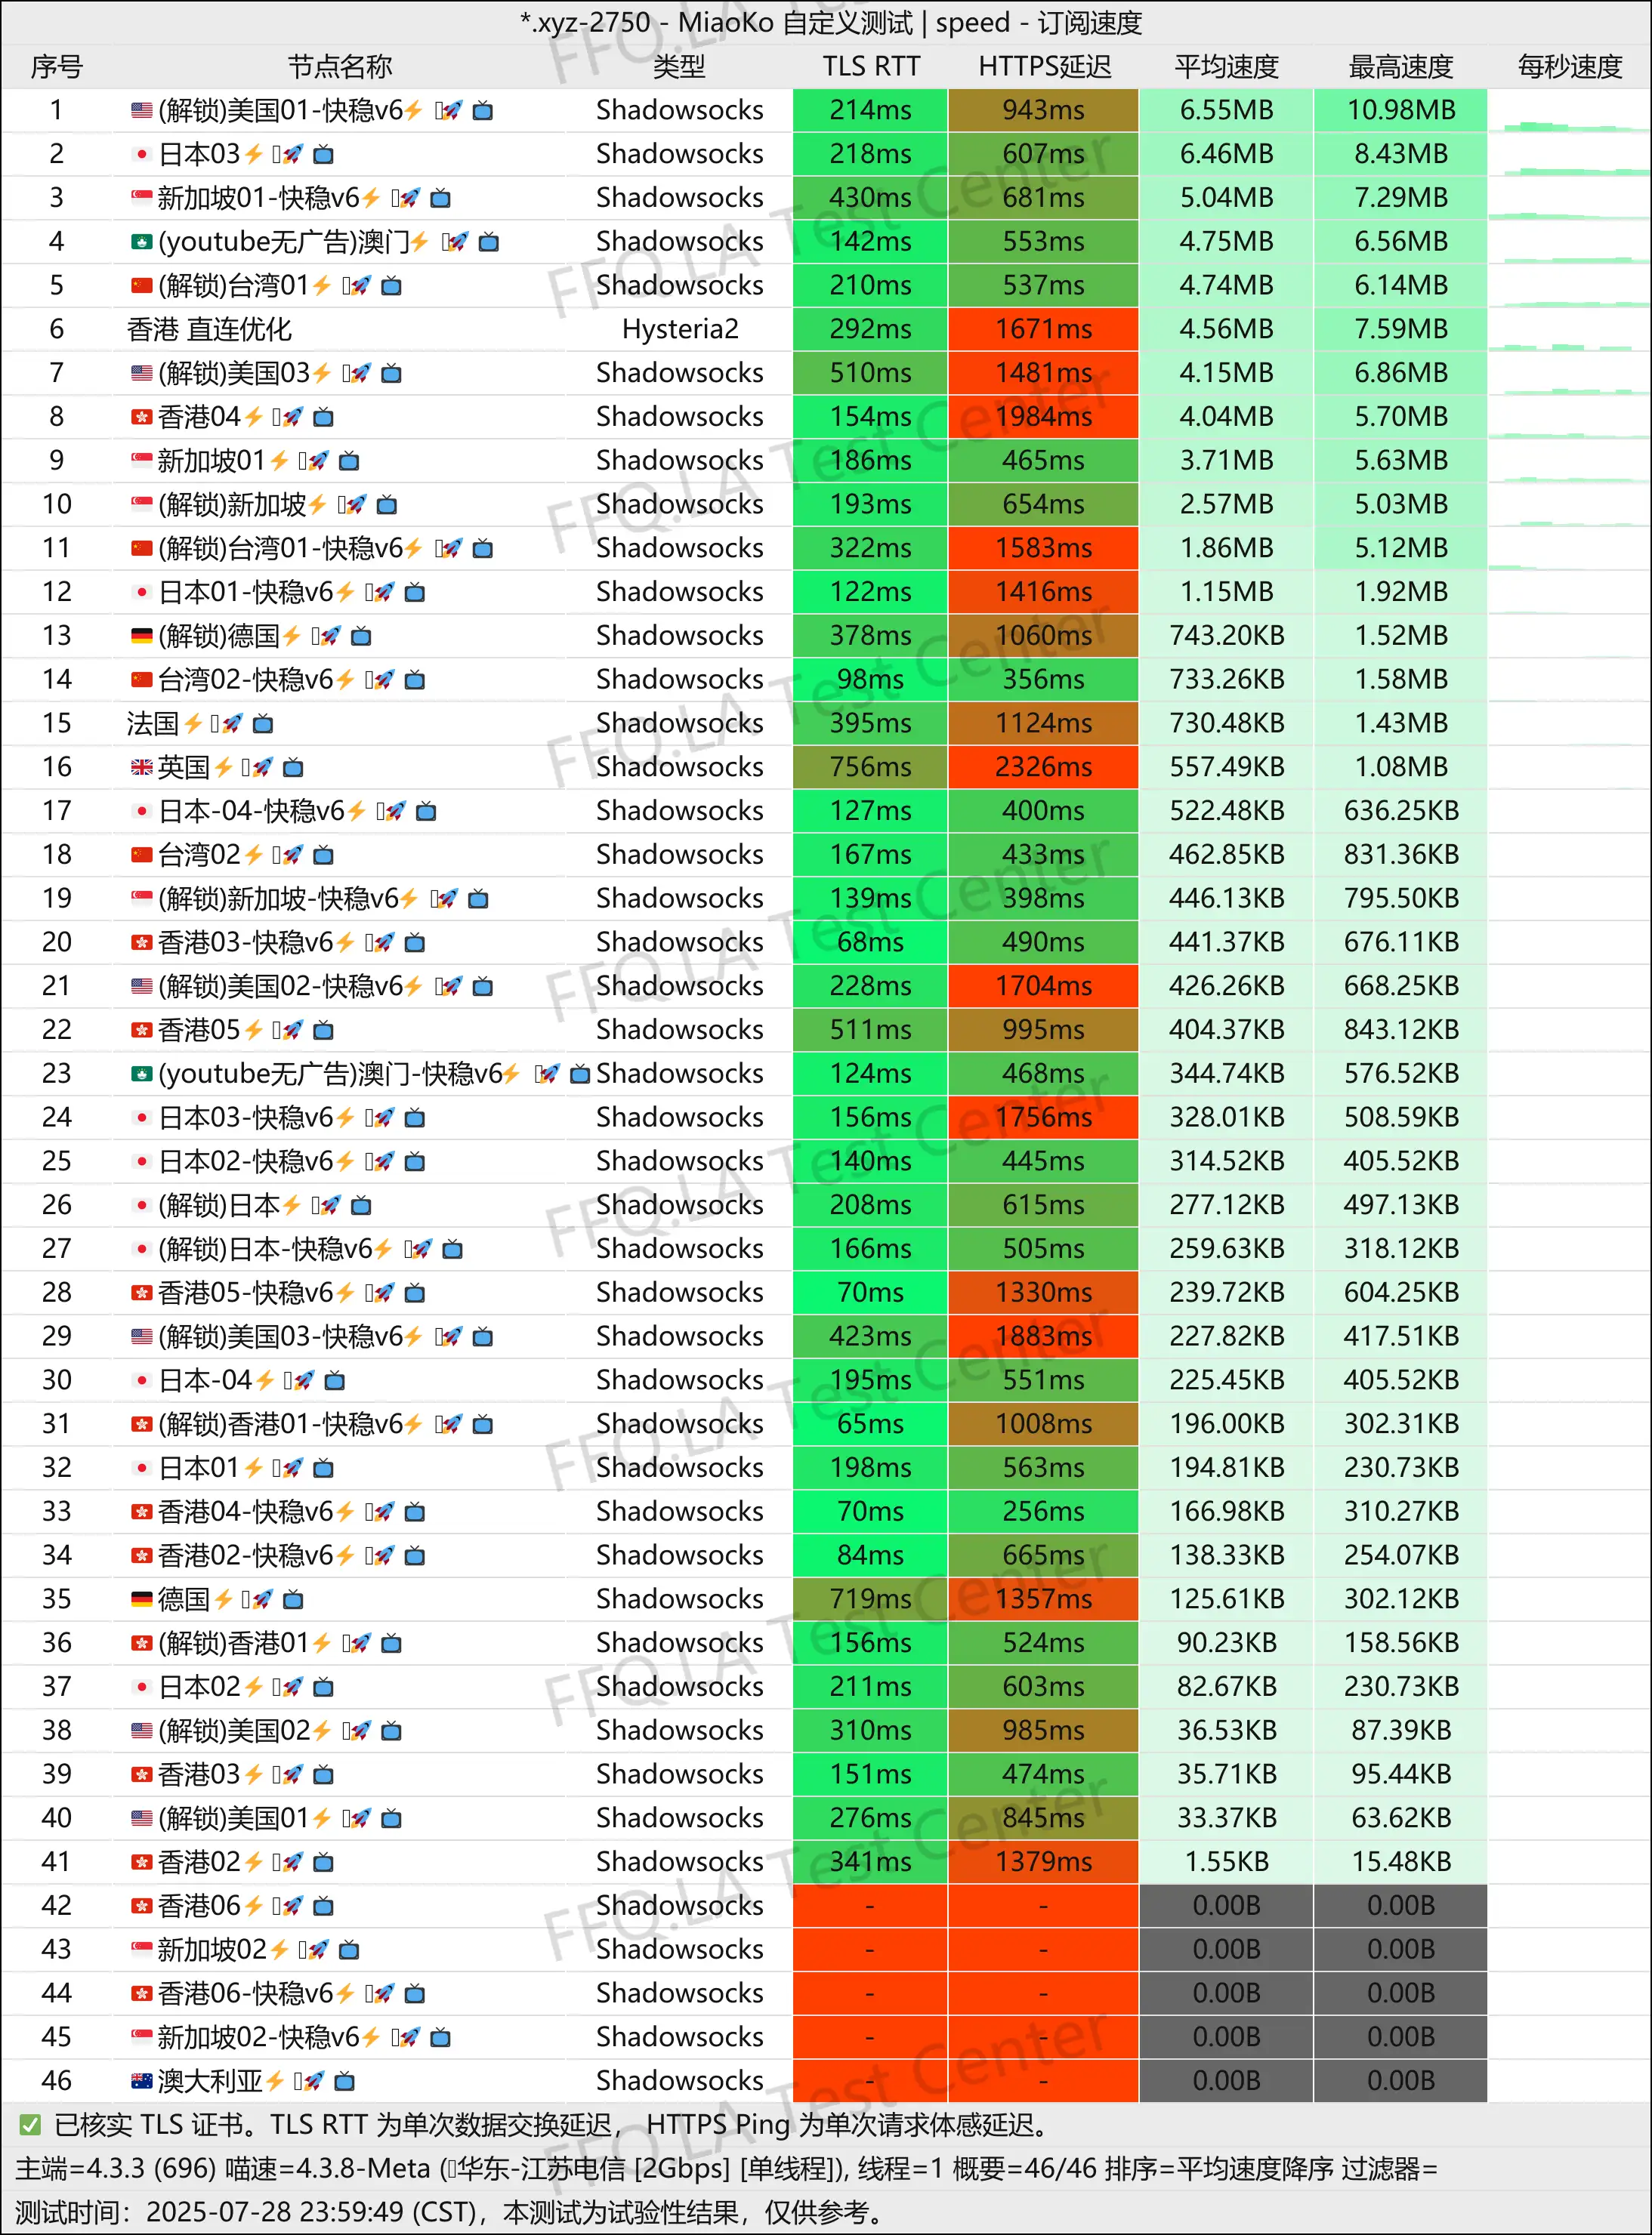Click the lightning icon in the 法国 row
This screenshot has width=1652, height=2235.
[x=193, y=723]
